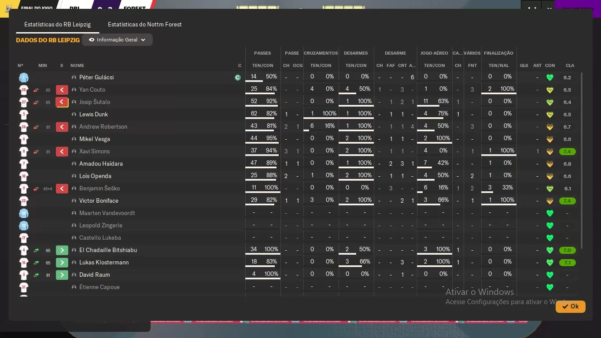Viewport: 601px width, 338px height.
Task: Click Péter Gulácsi's condition heart icon
Action: [549, 78]
